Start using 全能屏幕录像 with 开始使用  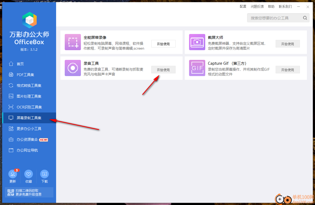[x=163, y=44]
